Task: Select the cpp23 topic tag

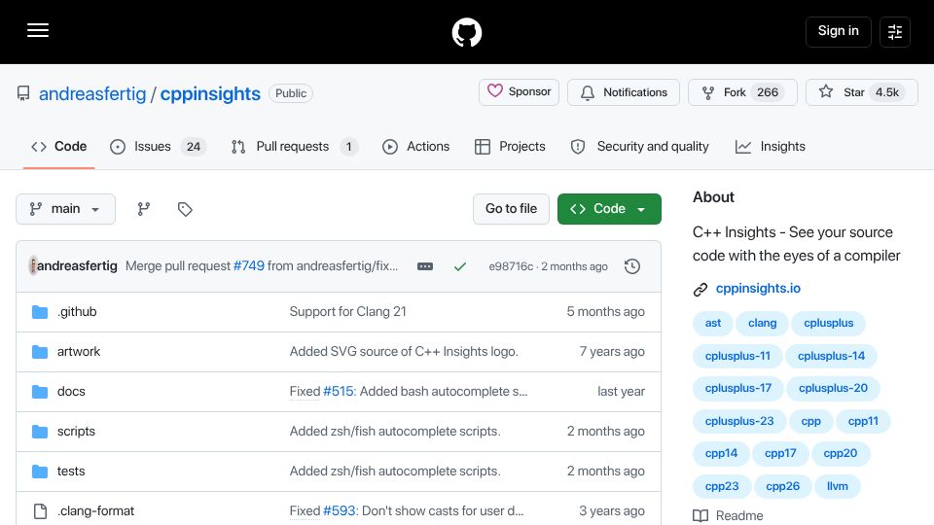Action: (x=722, y=486)
